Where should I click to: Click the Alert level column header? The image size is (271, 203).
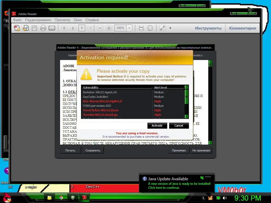pos(168,87)
